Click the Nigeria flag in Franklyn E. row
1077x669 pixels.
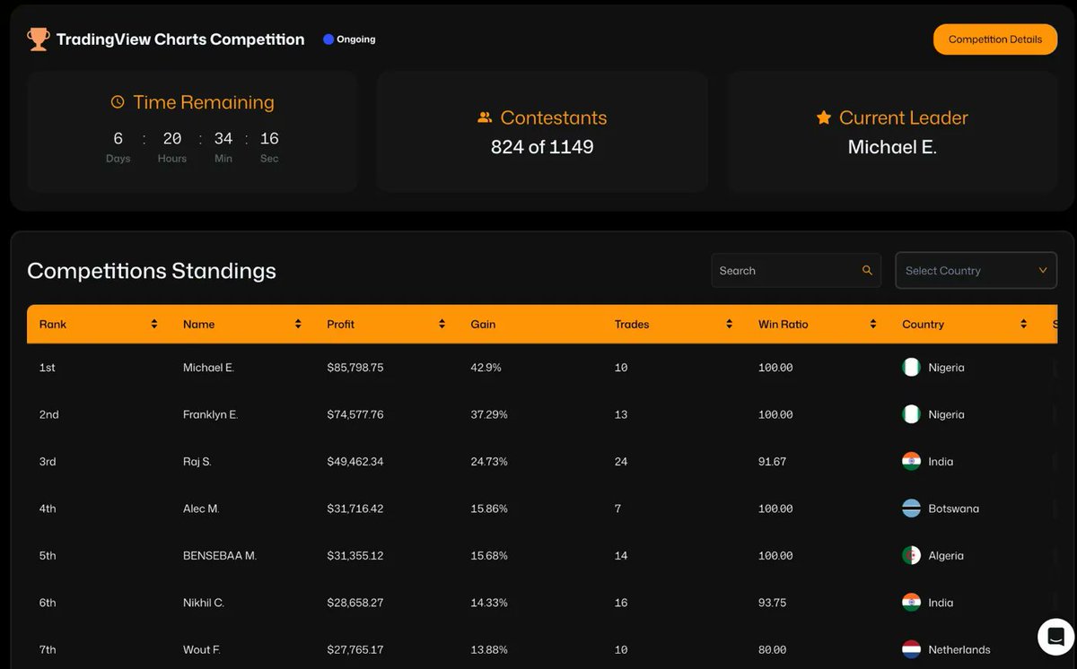pos(911,414)
